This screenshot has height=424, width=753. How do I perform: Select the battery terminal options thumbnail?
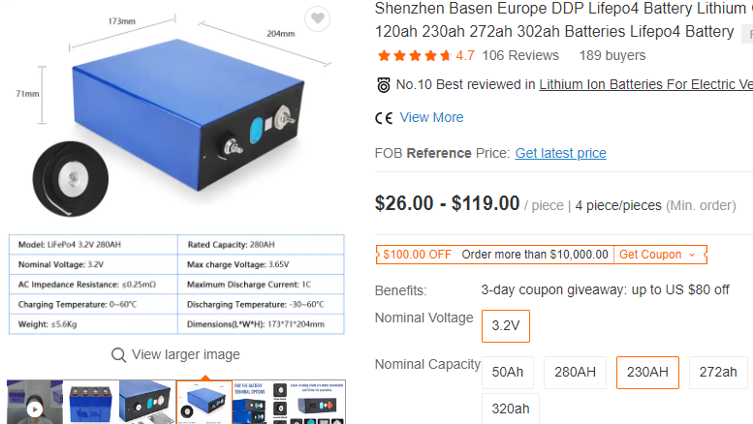(x=261, y=402)
